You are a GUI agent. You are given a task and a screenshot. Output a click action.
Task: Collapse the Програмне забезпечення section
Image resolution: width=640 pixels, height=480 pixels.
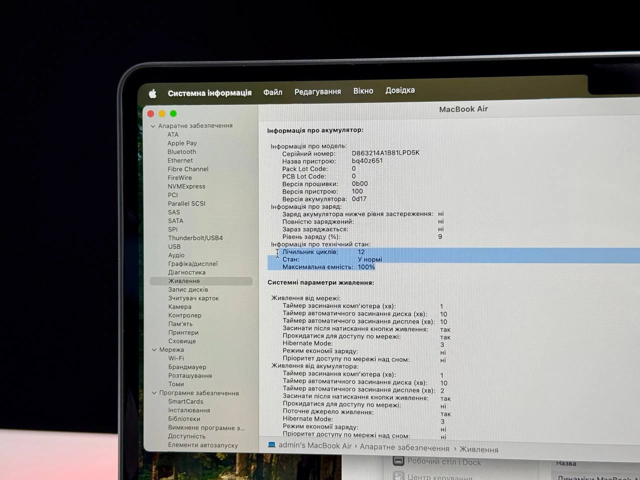click(154, 393)
